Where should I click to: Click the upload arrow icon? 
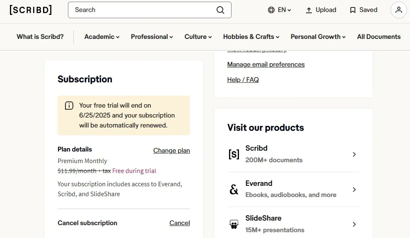(309, 10)
